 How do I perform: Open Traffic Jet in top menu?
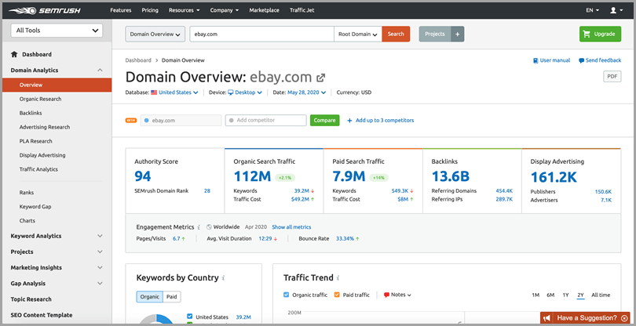pos(302,10)
